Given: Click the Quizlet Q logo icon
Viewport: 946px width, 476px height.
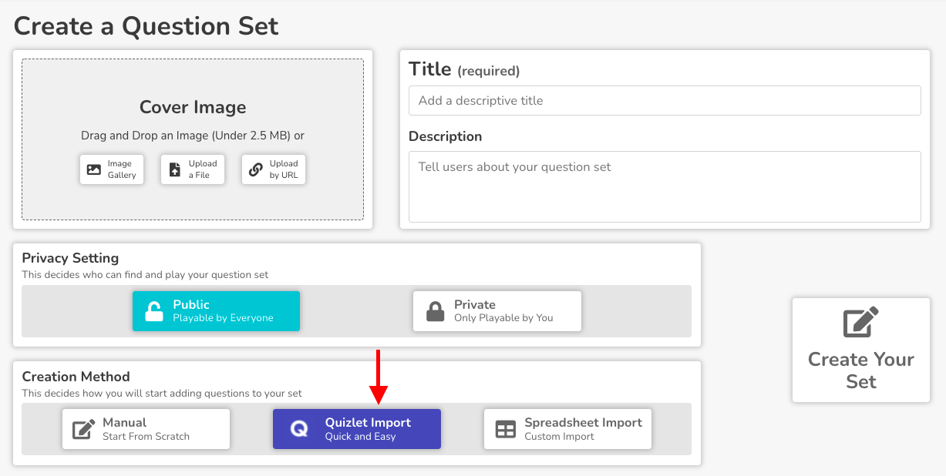Looking at the screenshot, I should tap(298, 429).
